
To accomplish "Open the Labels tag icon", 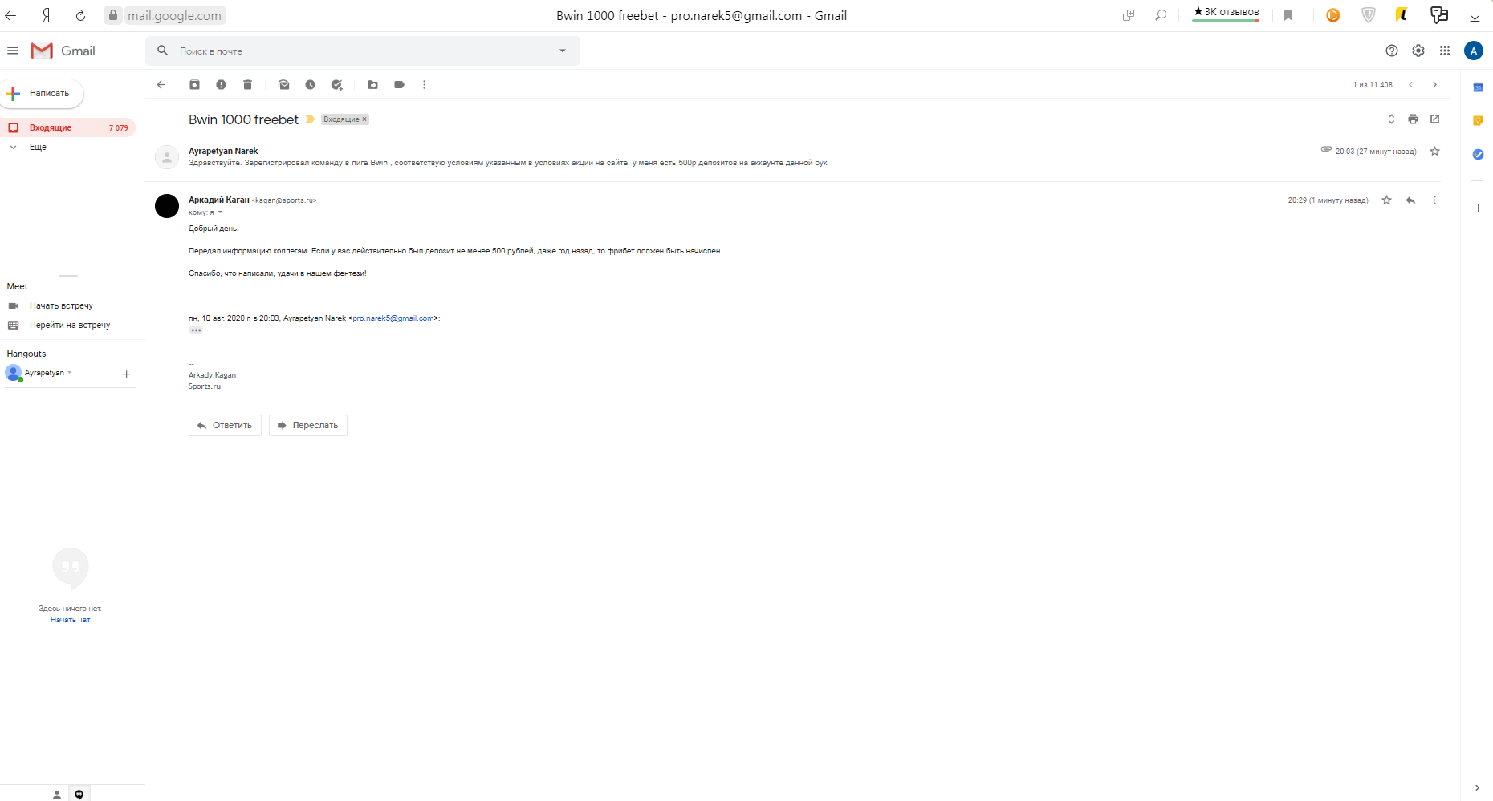I will pos(399,85).
